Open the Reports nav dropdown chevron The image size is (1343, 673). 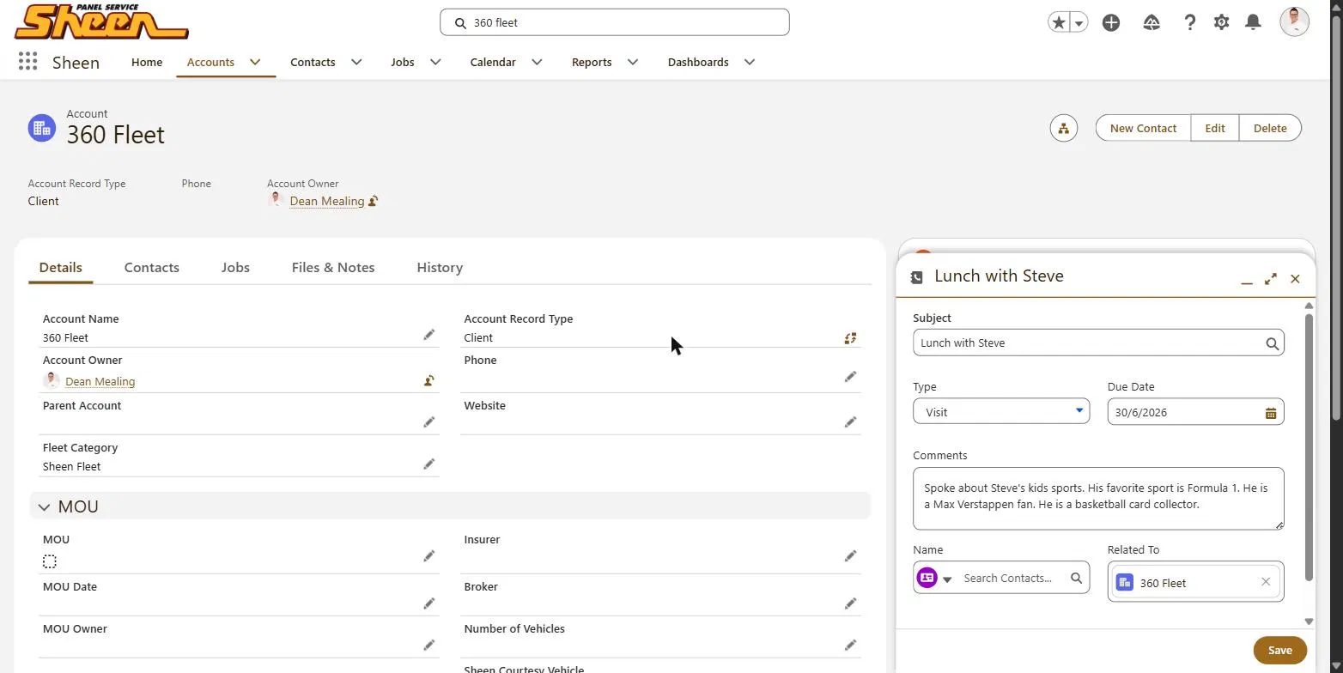pyautogui.click(x=633, y=62)
